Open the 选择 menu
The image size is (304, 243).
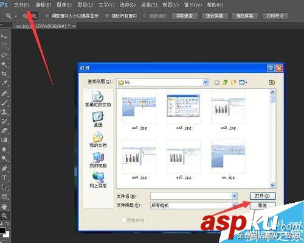(x=128, y=5)
